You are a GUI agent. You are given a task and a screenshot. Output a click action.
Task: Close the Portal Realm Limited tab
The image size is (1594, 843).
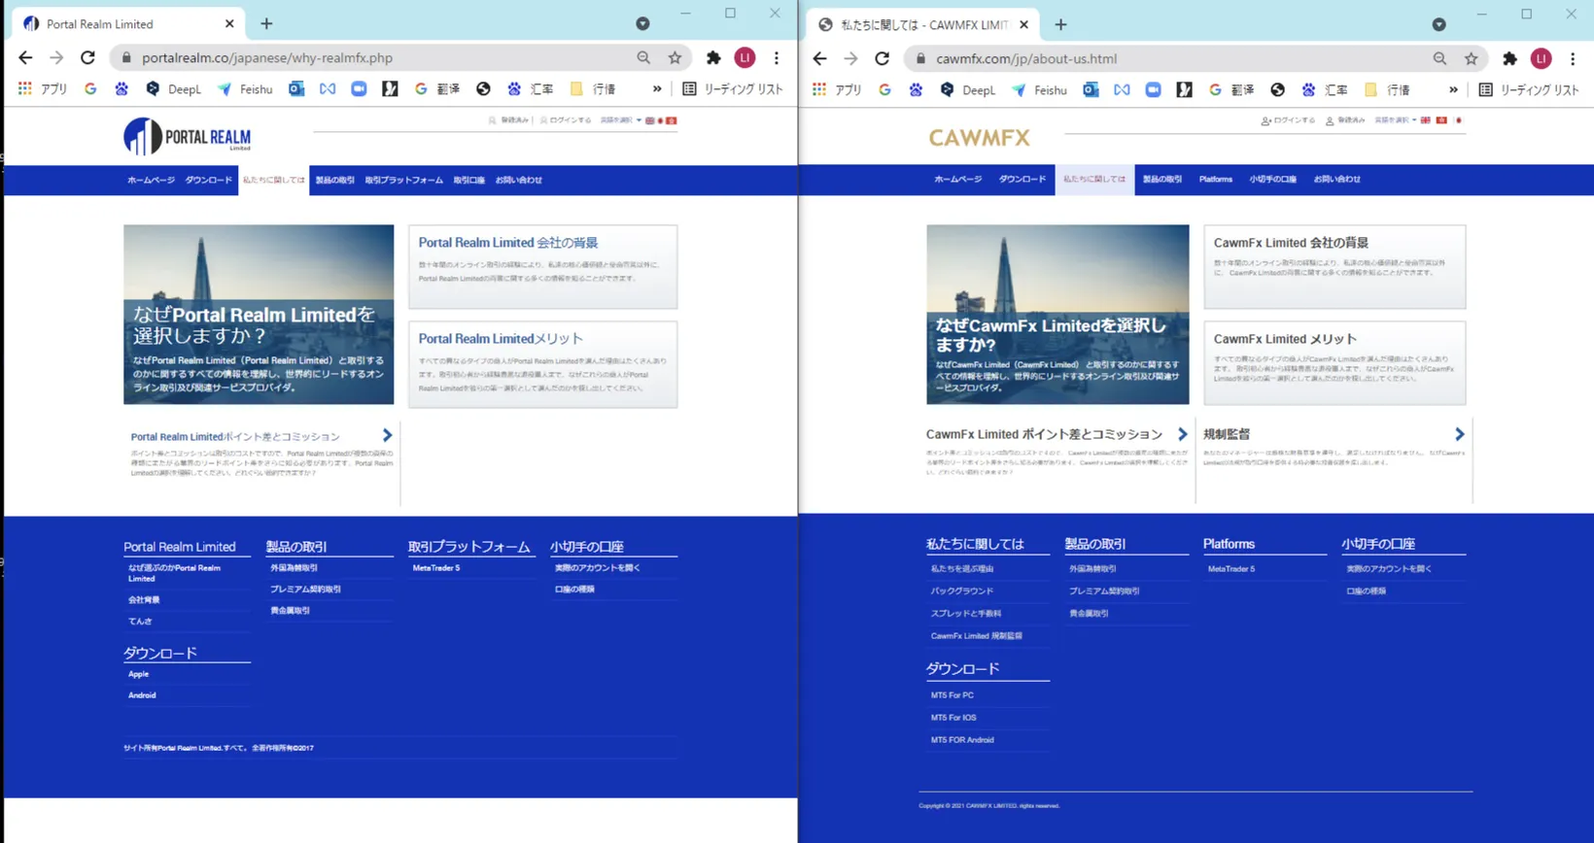pos(229,23)
